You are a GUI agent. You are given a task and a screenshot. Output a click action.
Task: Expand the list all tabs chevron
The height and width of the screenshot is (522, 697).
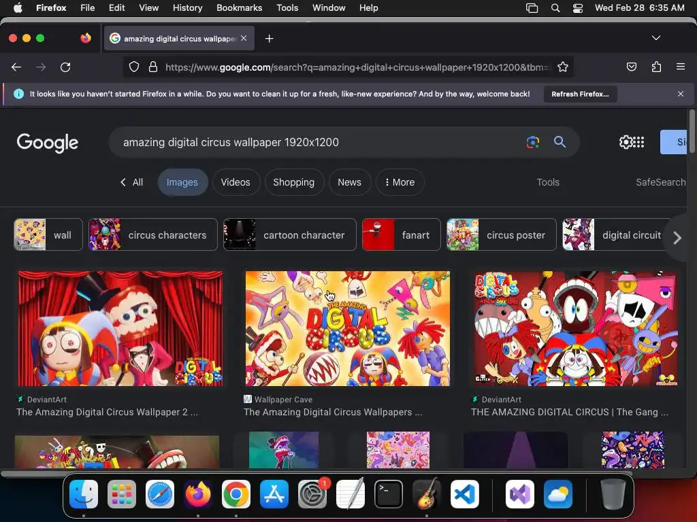pos(656,38)
